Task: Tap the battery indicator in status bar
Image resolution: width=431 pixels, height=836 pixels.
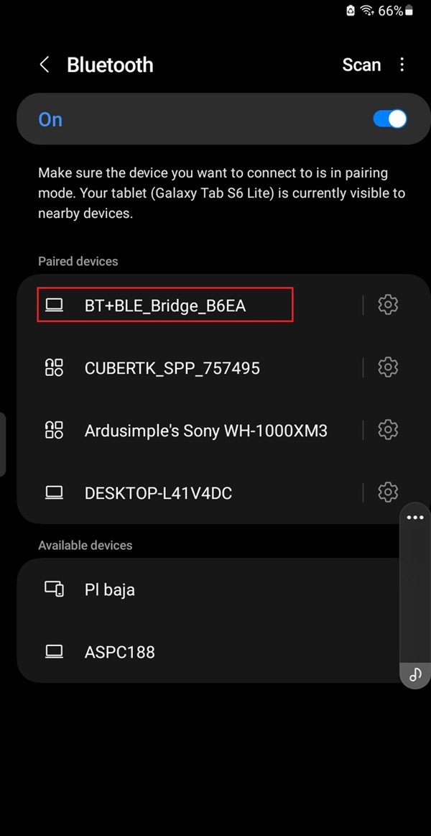Action: [409, 11]
